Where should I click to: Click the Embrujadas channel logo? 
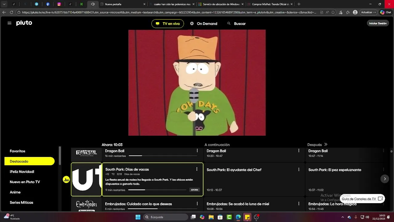pyautogui.click(x=86, y=205)
